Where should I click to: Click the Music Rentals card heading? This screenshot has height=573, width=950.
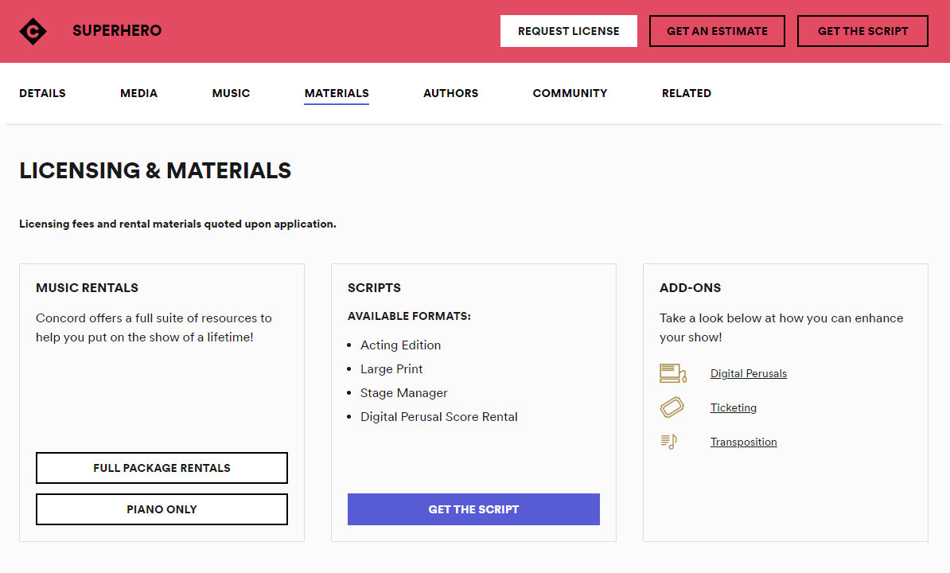pos(87,288)
